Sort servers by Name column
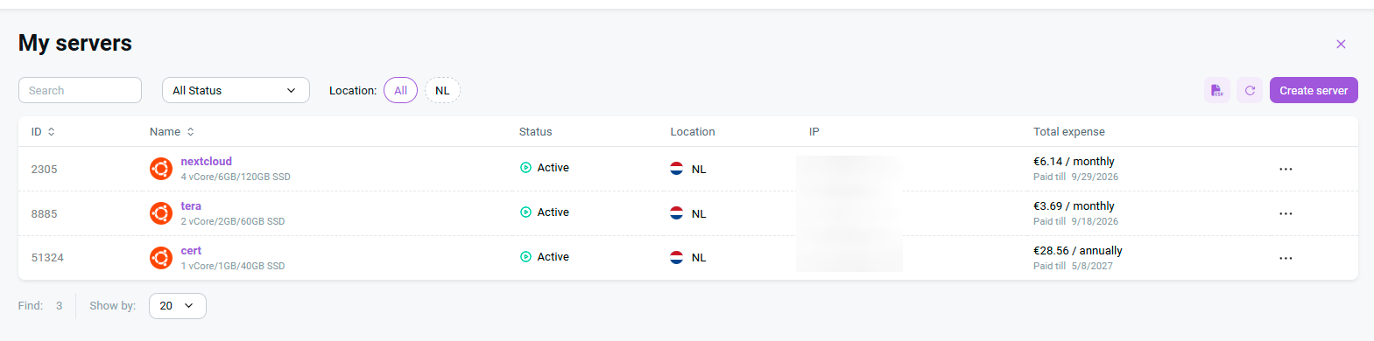Viewport: 1374px width, 341px height. 172,132
